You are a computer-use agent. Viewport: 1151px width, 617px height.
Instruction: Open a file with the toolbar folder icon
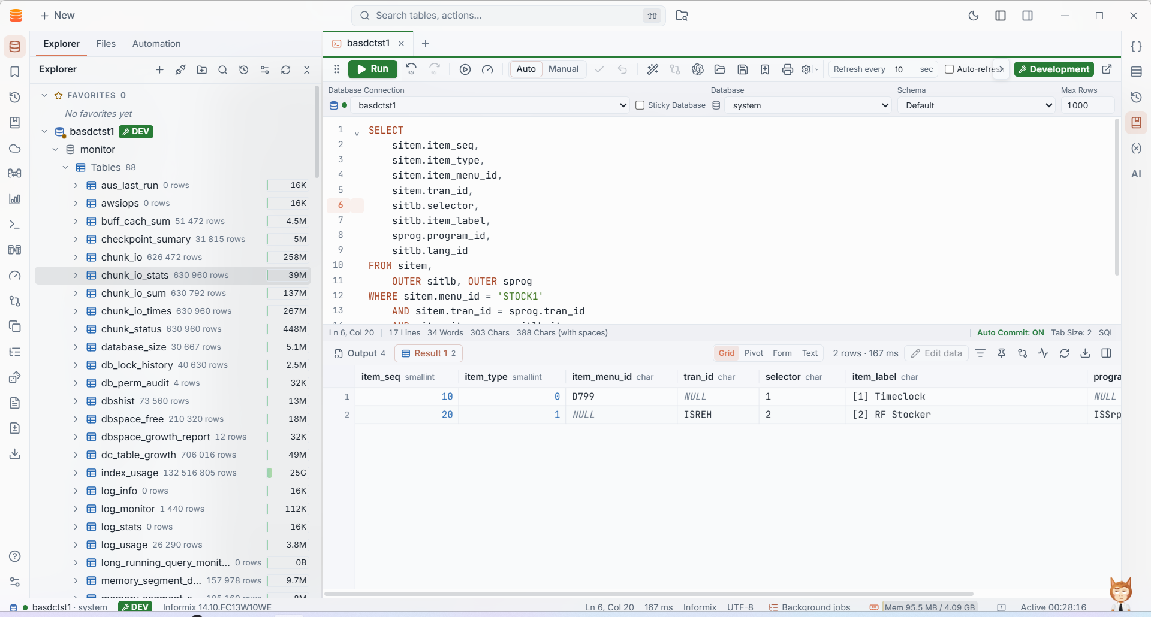720,69
